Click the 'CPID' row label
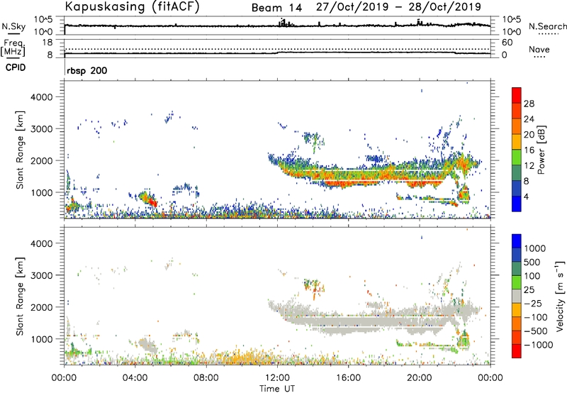Image resolution: width=567 pixels, height=393 pixels. point(16,67)
